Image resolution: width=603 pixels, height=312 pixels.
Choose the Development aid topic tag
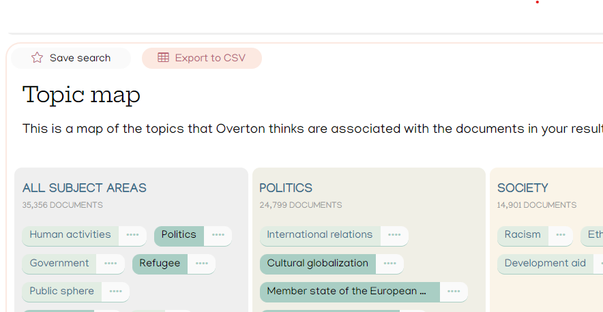(545, 263)
